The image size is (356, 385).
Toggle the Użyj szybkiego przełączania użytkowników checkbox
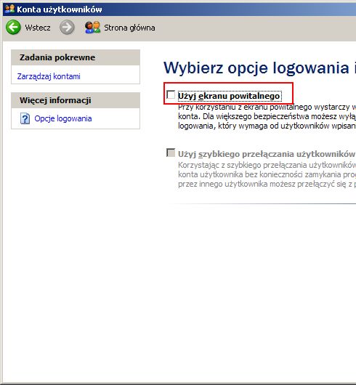(x=171, y=153)
